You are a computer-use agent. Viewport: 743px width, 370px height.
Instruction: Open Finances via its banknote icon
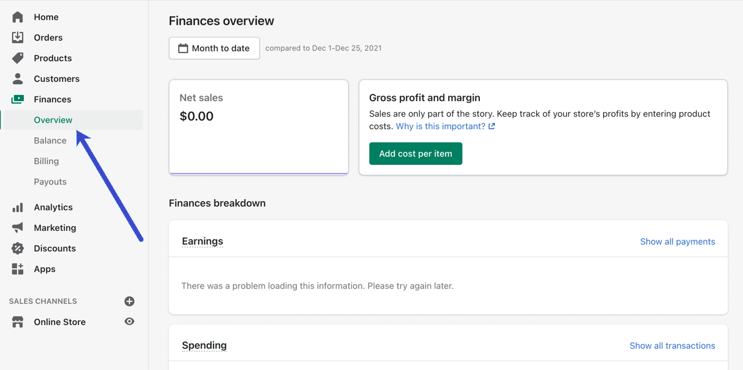click(17, 99)
